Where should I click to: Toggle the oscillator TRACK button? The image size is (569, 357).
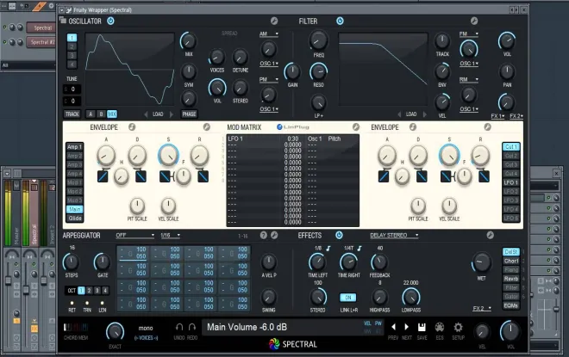(72, 114)
